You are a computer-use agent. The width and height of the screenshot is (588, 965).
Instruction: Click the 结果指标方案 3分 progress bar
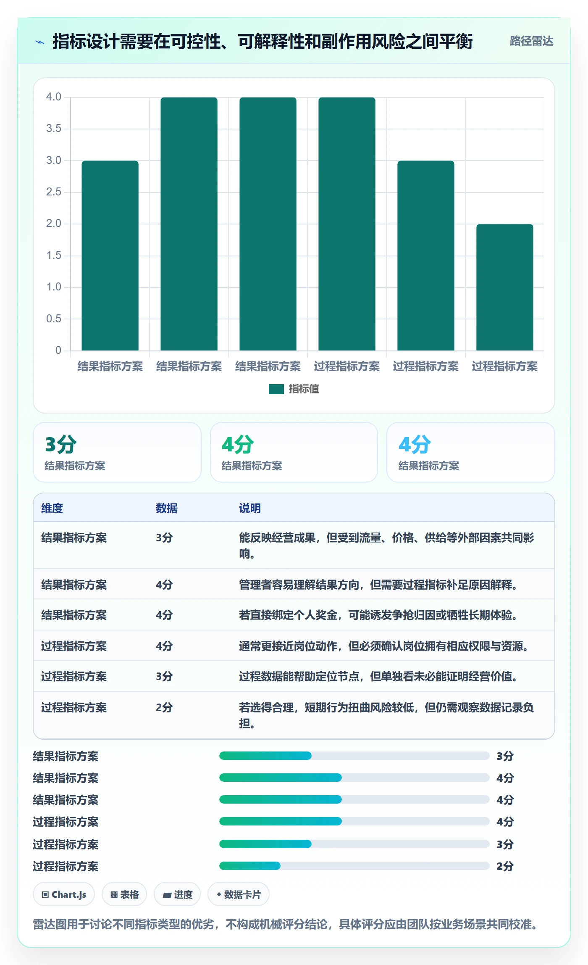tap(354, 756)
